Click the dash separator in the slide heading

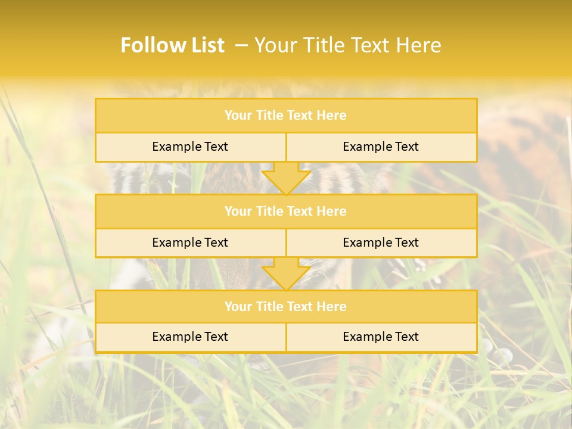click(241, 45)
